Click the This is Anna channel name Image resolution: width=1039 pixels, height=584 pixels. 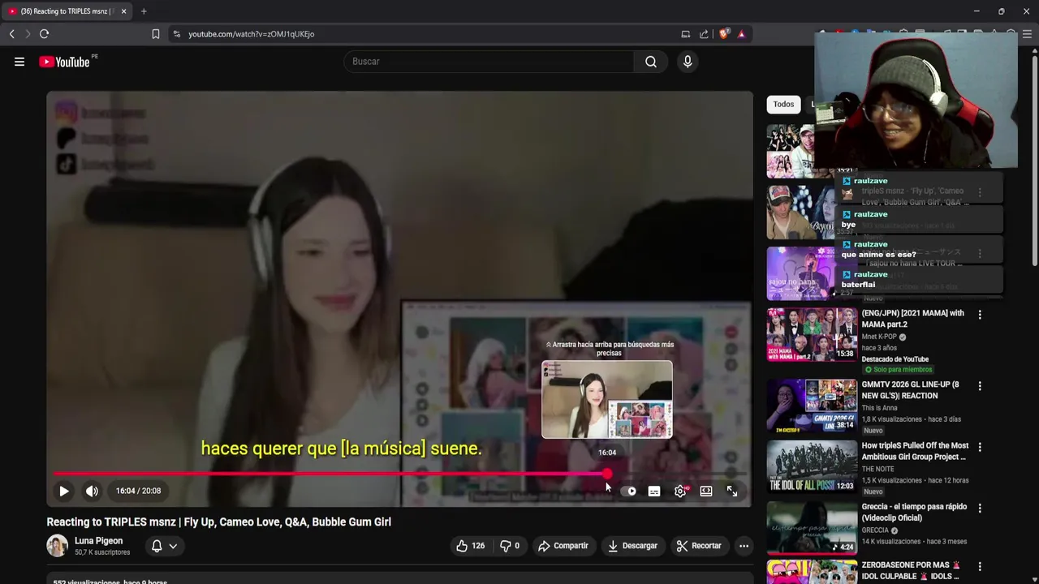(x=880, y=408)
